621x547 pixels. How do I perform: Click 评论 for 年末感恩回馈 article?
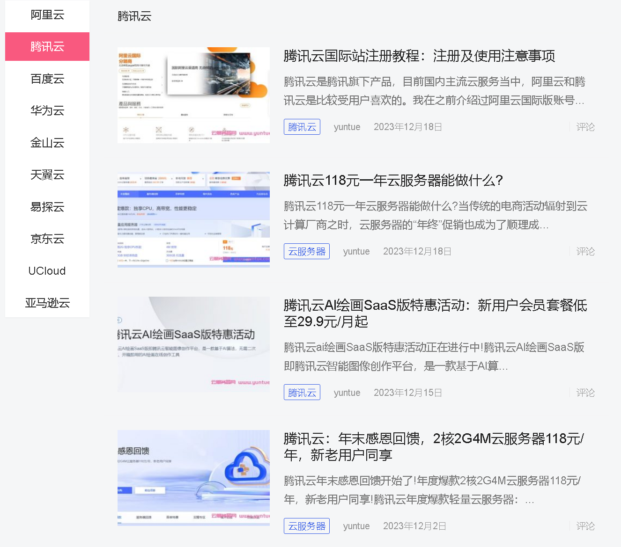585,526
